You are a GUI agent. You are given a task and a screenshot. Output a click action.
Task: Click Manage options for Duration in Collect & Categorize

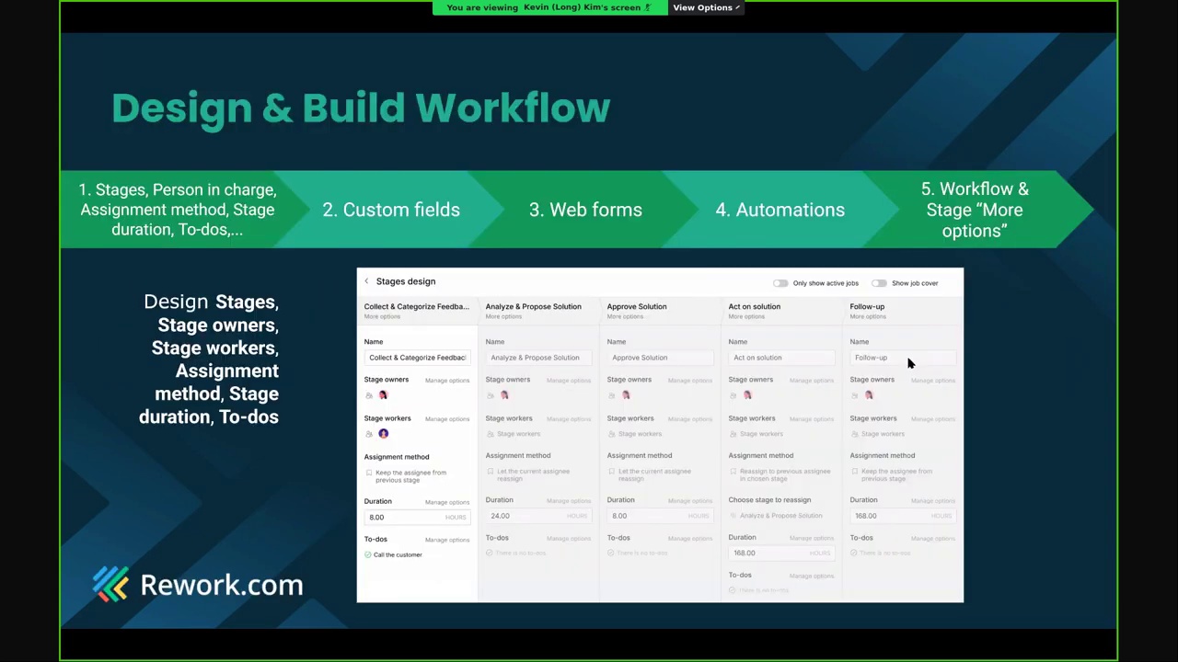[447, 502]
